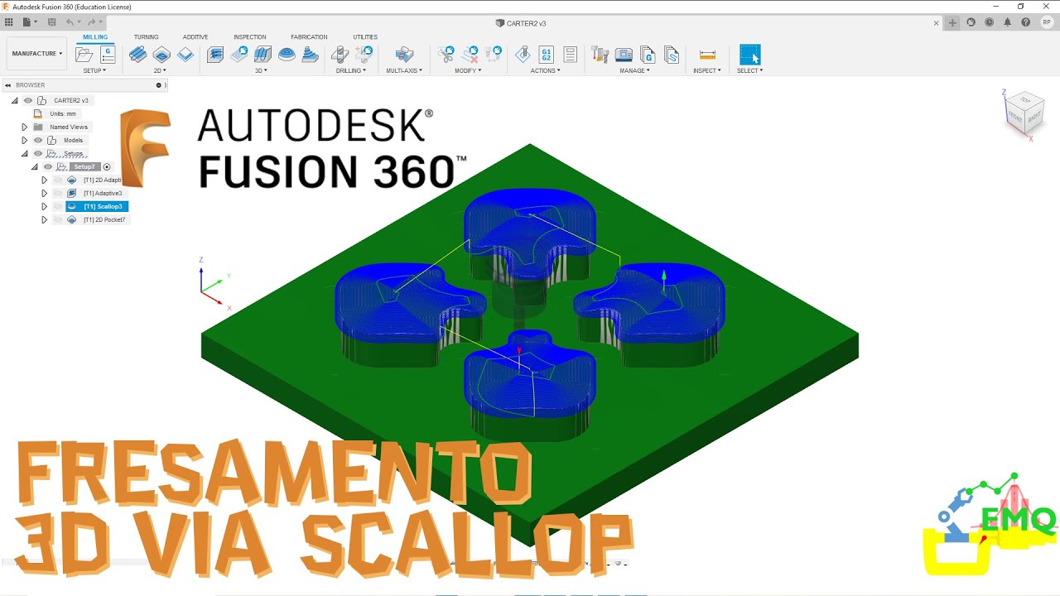Click the Replace Tool modify icon

pyautogui.click(x=494, y=55)
